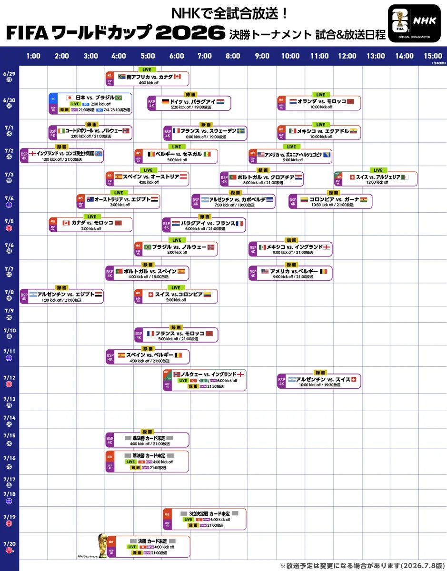Click 21:30放送 in ノルウェー vs. イングランド card
The height and width of the screenshot is (571, 447).
[x=215, y=386]
